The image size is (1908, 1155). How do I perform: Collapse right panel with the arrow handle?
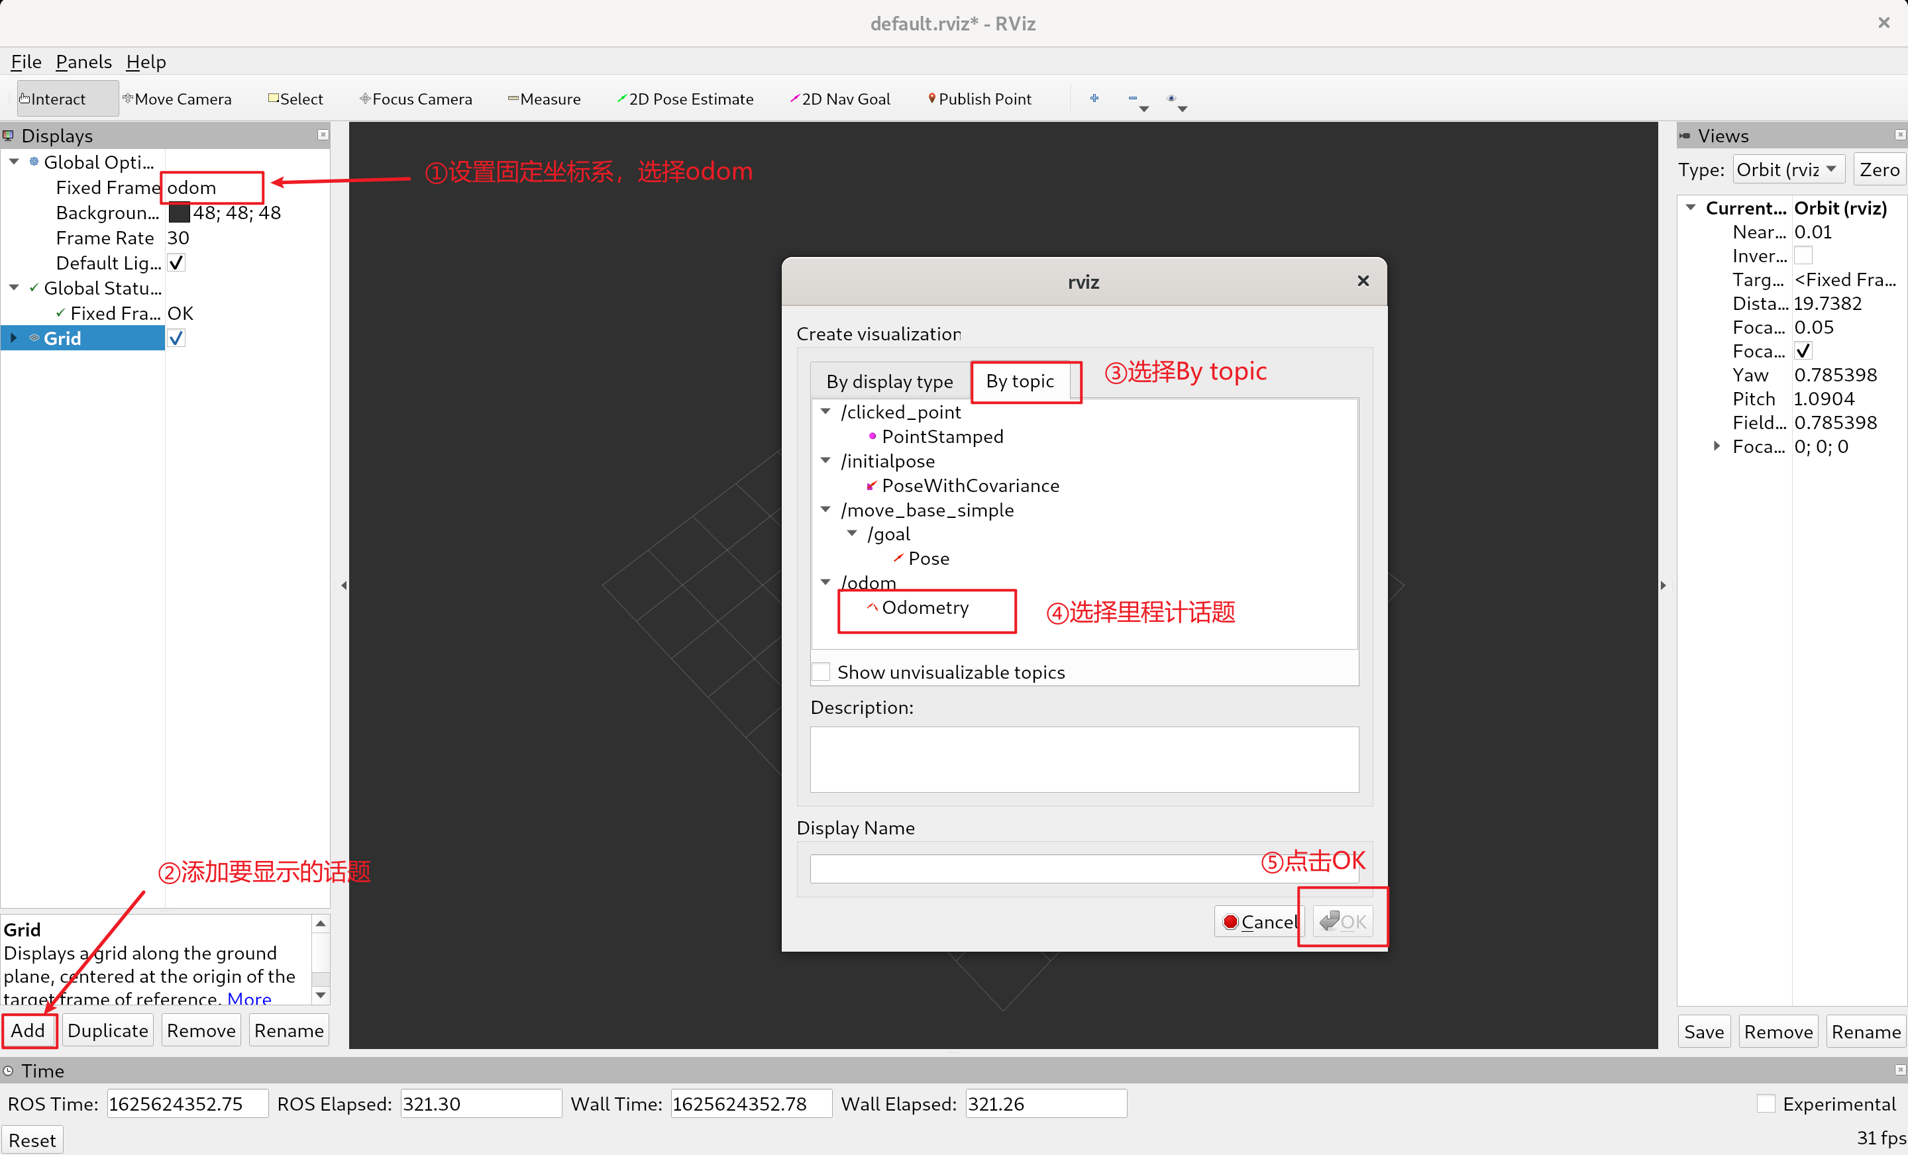pos(1662,585)
